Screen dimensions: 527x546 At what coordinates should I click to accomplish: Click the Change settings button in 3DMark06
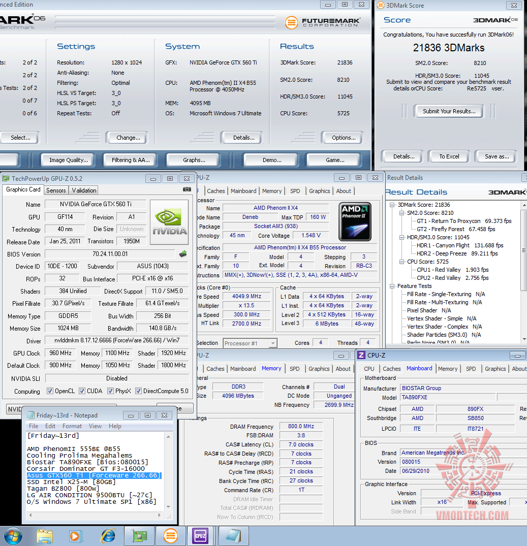pos(128,138)
